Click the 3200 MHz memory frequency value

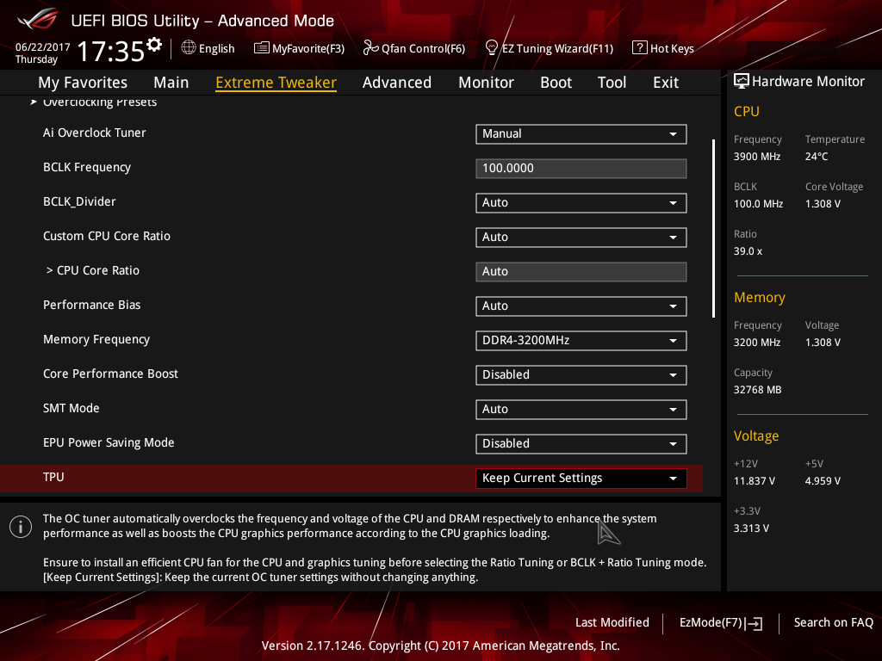(756, 343)
